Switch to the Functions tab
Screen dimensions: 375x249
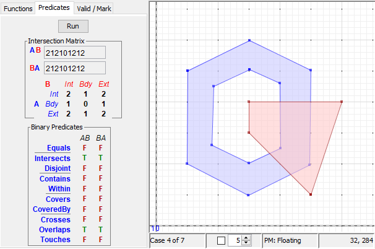18,9
